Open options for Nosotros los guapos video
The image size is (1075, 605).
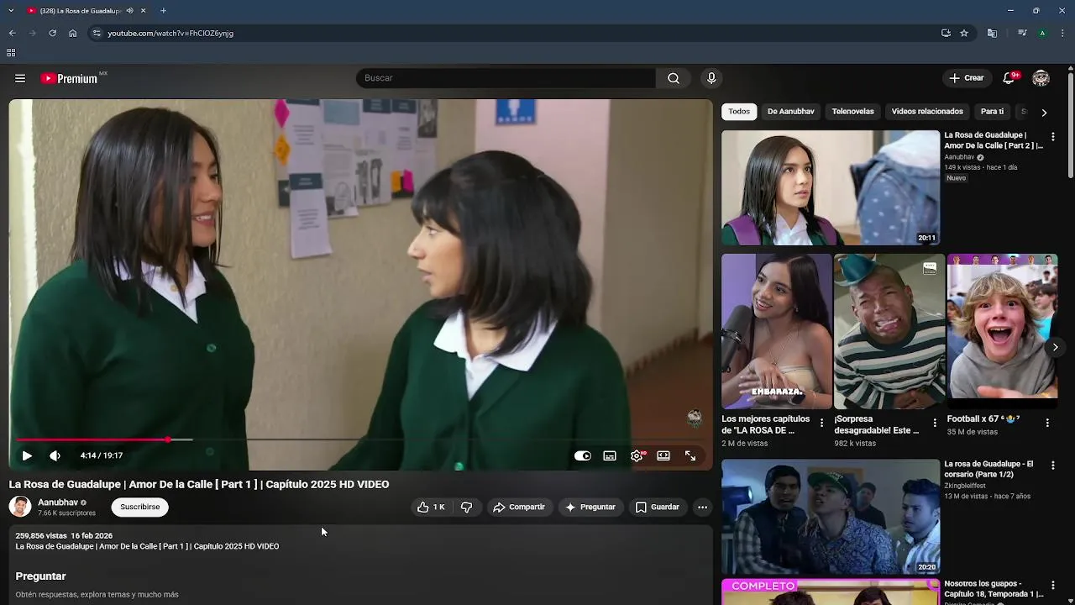(1053, 585)
